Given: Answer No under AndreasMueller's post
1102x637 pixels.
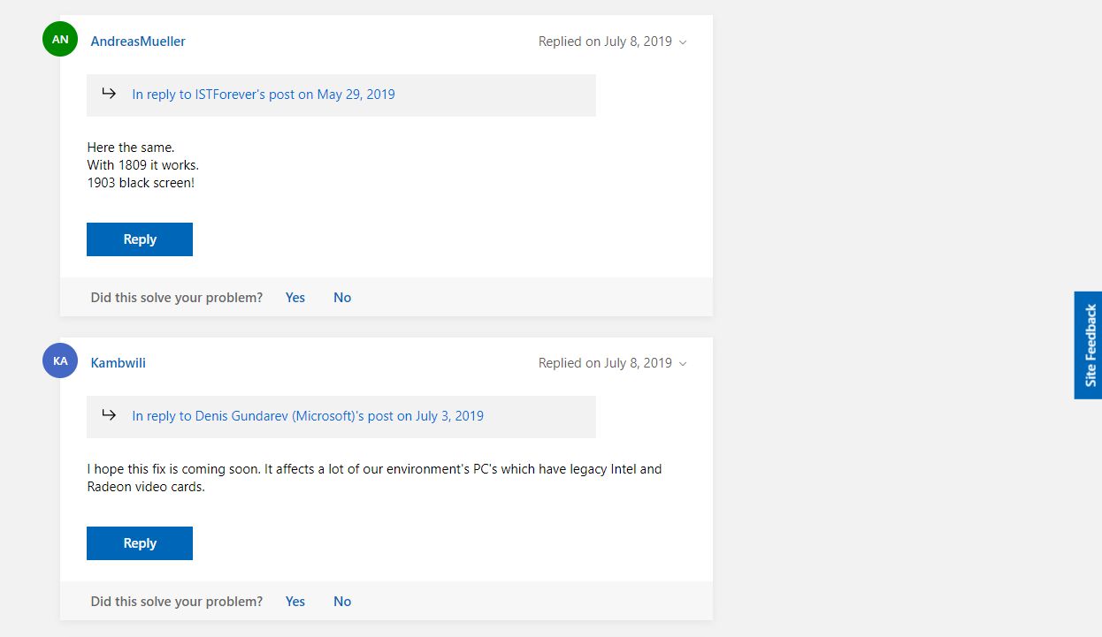Looking at the screenshot, I should coord(342,298).
